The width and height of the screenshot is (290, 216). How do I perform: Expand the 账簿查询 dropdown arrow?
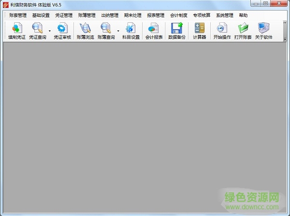118,31
